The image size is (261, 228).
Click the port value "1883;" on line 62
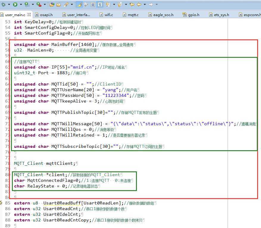(x=63, y=73)
